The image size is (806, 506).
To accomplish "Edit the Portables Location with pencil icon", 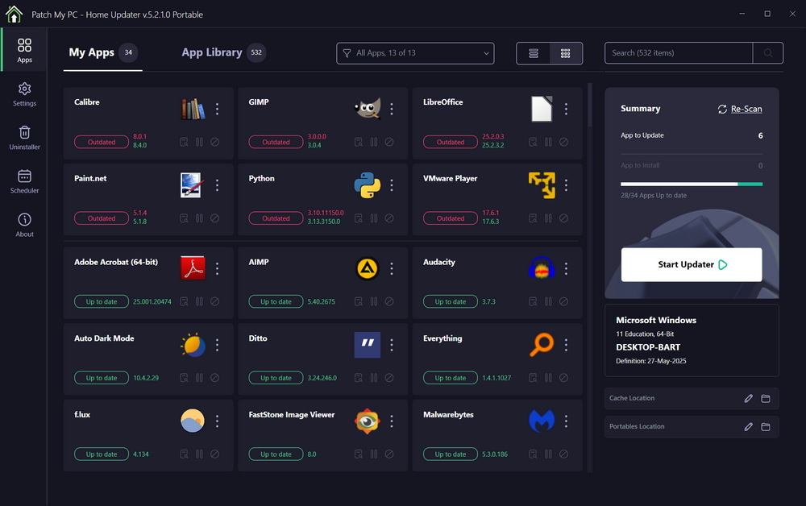I will 749,426.
